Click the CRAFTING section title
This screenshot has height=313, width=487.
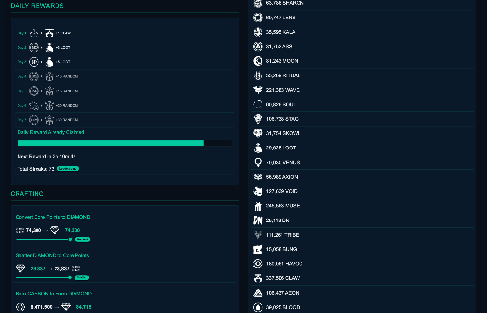tap(27, 194)
